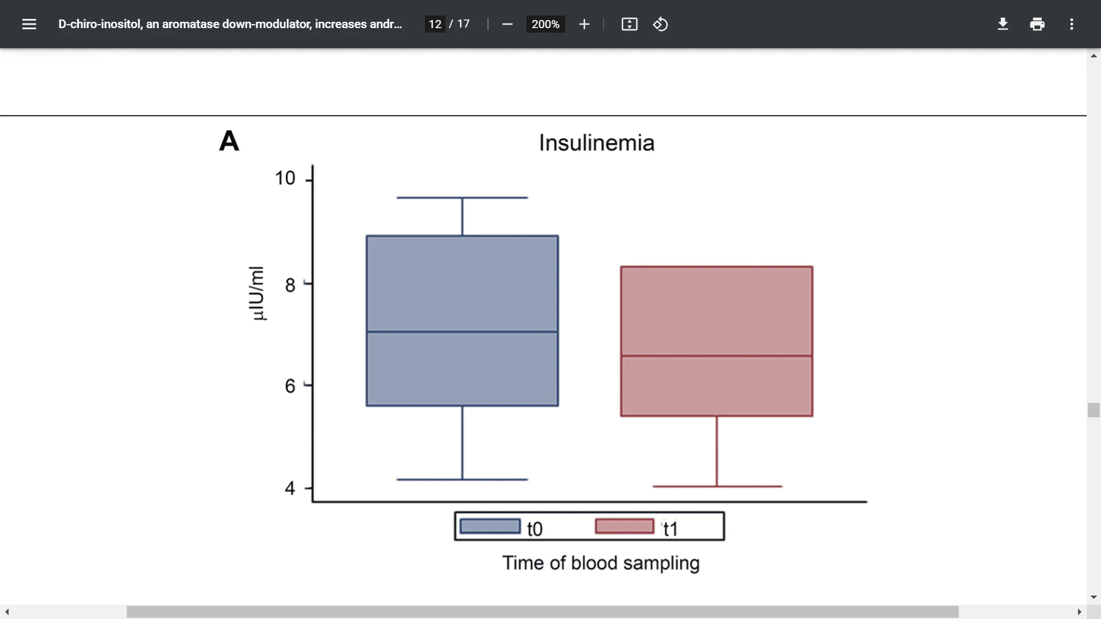This screenshot has height=619, width=1101.
Task: Click the y-axis value 4
Action: tap(290, 488)
